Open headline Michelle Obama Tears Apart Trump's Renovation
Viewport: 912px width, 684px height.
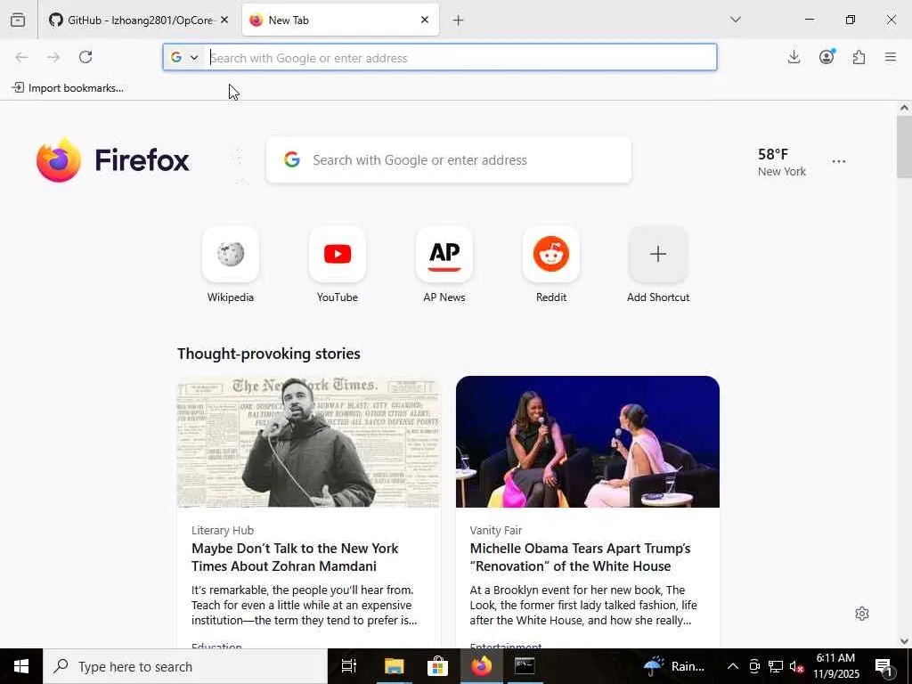[581, 558]
